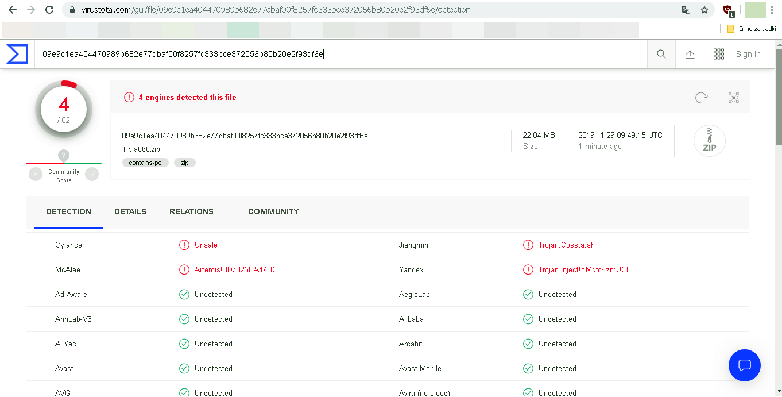Viewport: 782px width, 397px height.
Task: Bookmark this page with the star icon
Action: point(704,10)
